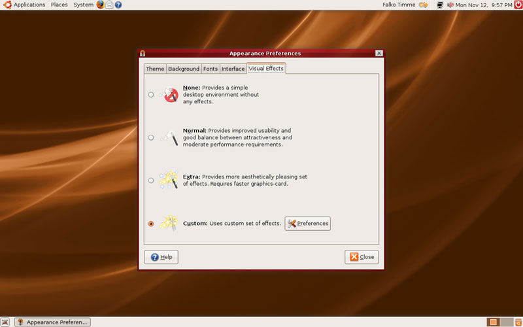Switch to the Interface tab

pyautogui.click(x=233, y=69)
